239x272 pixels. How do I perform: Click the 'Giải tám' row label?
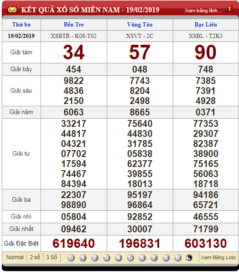point(21,52)
